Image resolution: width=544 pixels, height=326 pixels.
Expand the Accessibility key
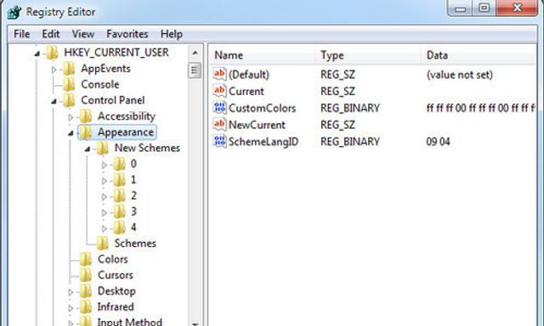point(71,117)
